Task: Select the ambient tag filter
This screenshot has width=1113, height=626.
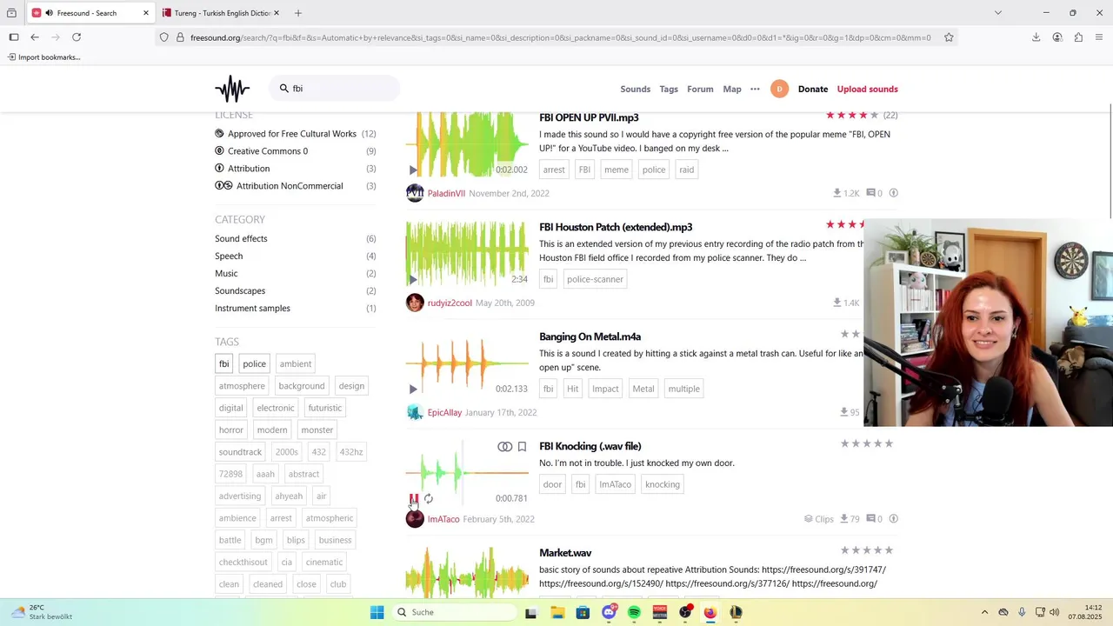Action: (x=296, y=364)
